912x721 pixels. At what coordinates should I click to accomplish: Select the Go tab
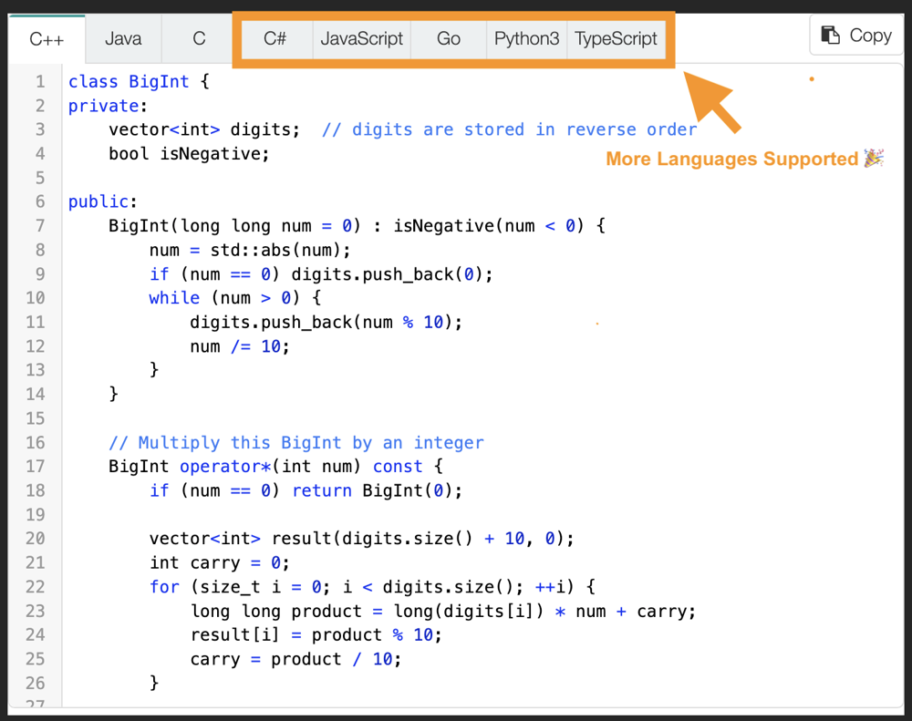(448, 39)
